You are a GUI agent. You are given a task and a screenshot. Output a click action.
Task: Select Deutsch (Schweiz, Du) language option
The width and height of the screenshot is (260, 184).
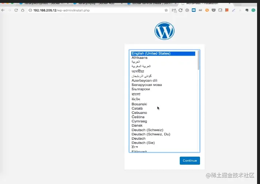151,134
